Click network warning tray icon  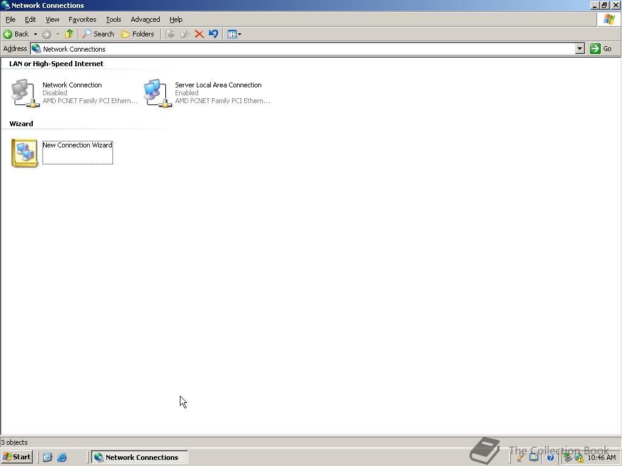[579, 458]
